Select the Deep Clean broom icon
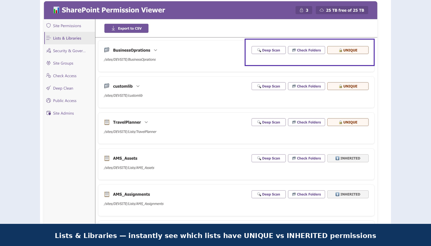431x246 pixels. (x=49, y=88)
